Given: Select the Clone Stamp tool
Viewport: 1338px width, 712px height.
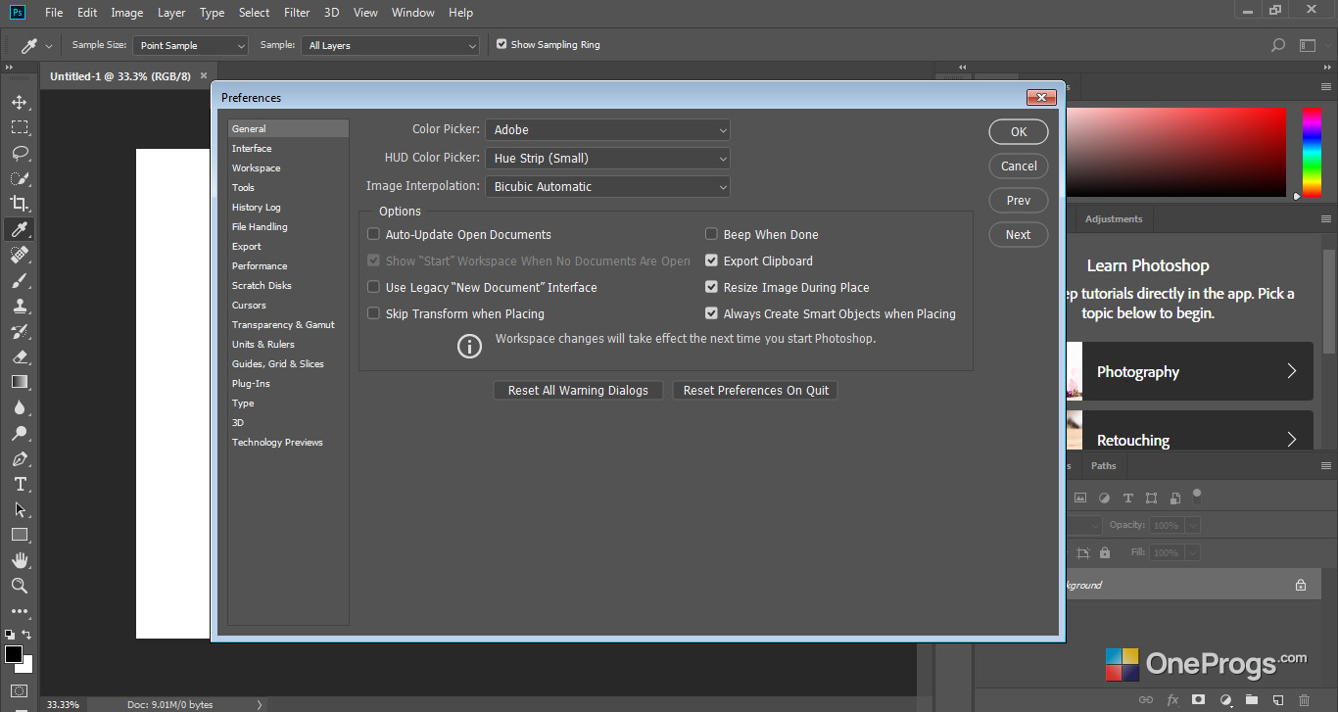Looking at the screenshot, I should [20, 306].
